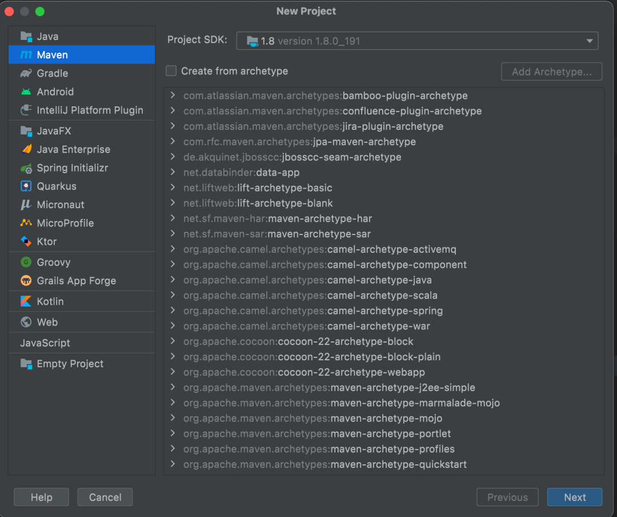Select cocoon-22-archetype-webapp row
This screenshot has width=617, height=517.
[x=384, y=372]
